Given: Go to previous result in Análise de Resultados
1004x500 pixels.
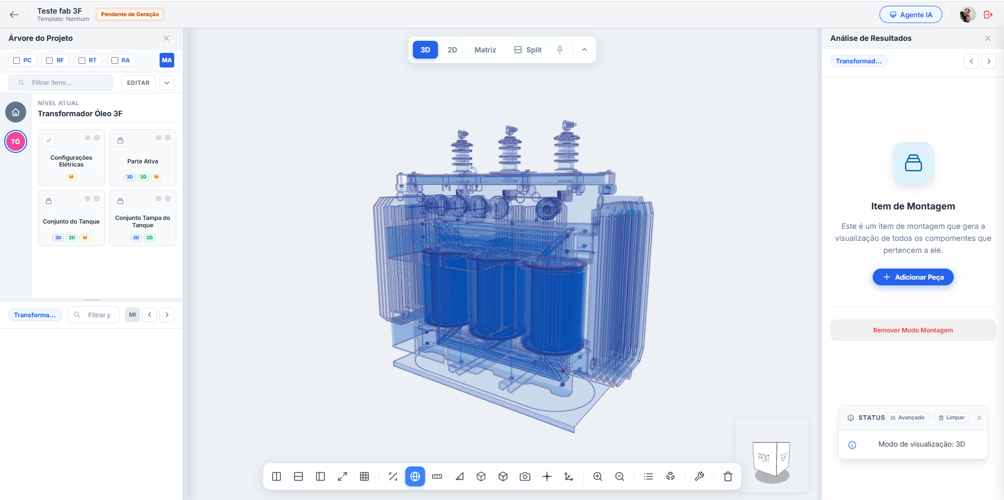Looking at the screenshot, I should click(x=972, y=61).
